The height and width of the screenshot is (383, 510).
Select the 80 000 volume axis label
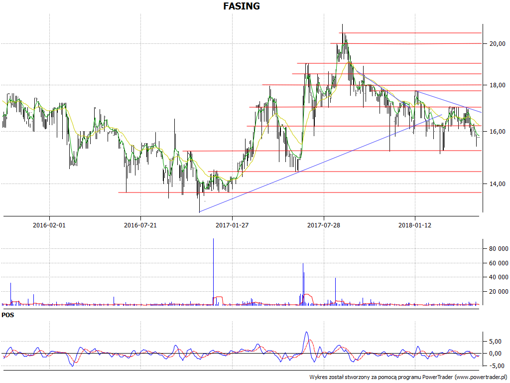point(499,249)
